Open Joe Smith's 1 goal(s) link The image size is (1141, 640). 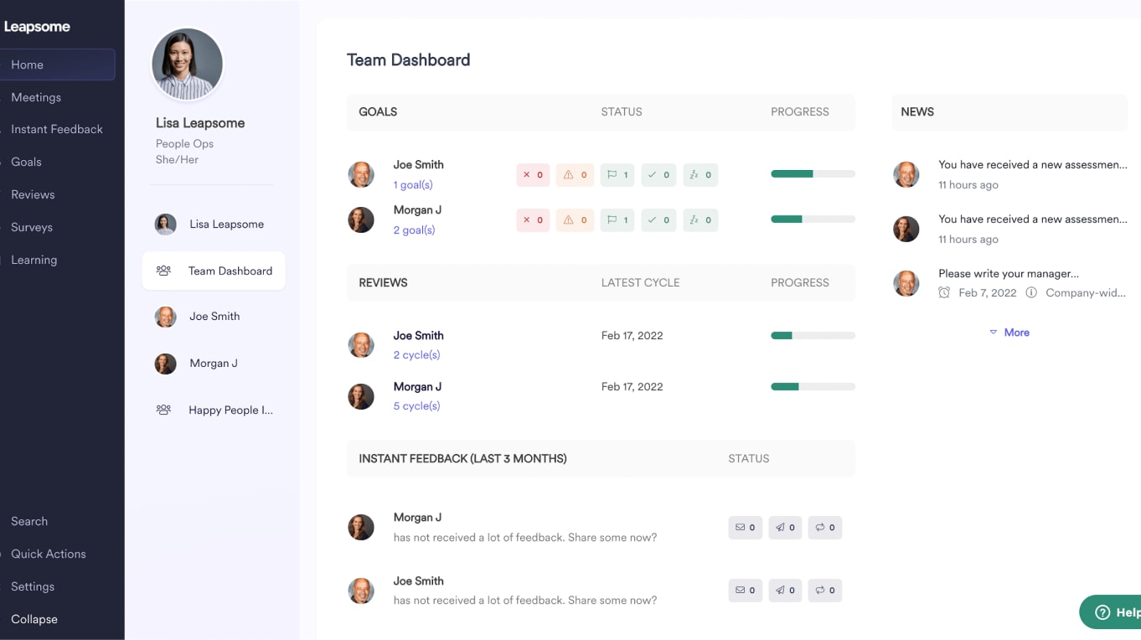click(413, 185)
